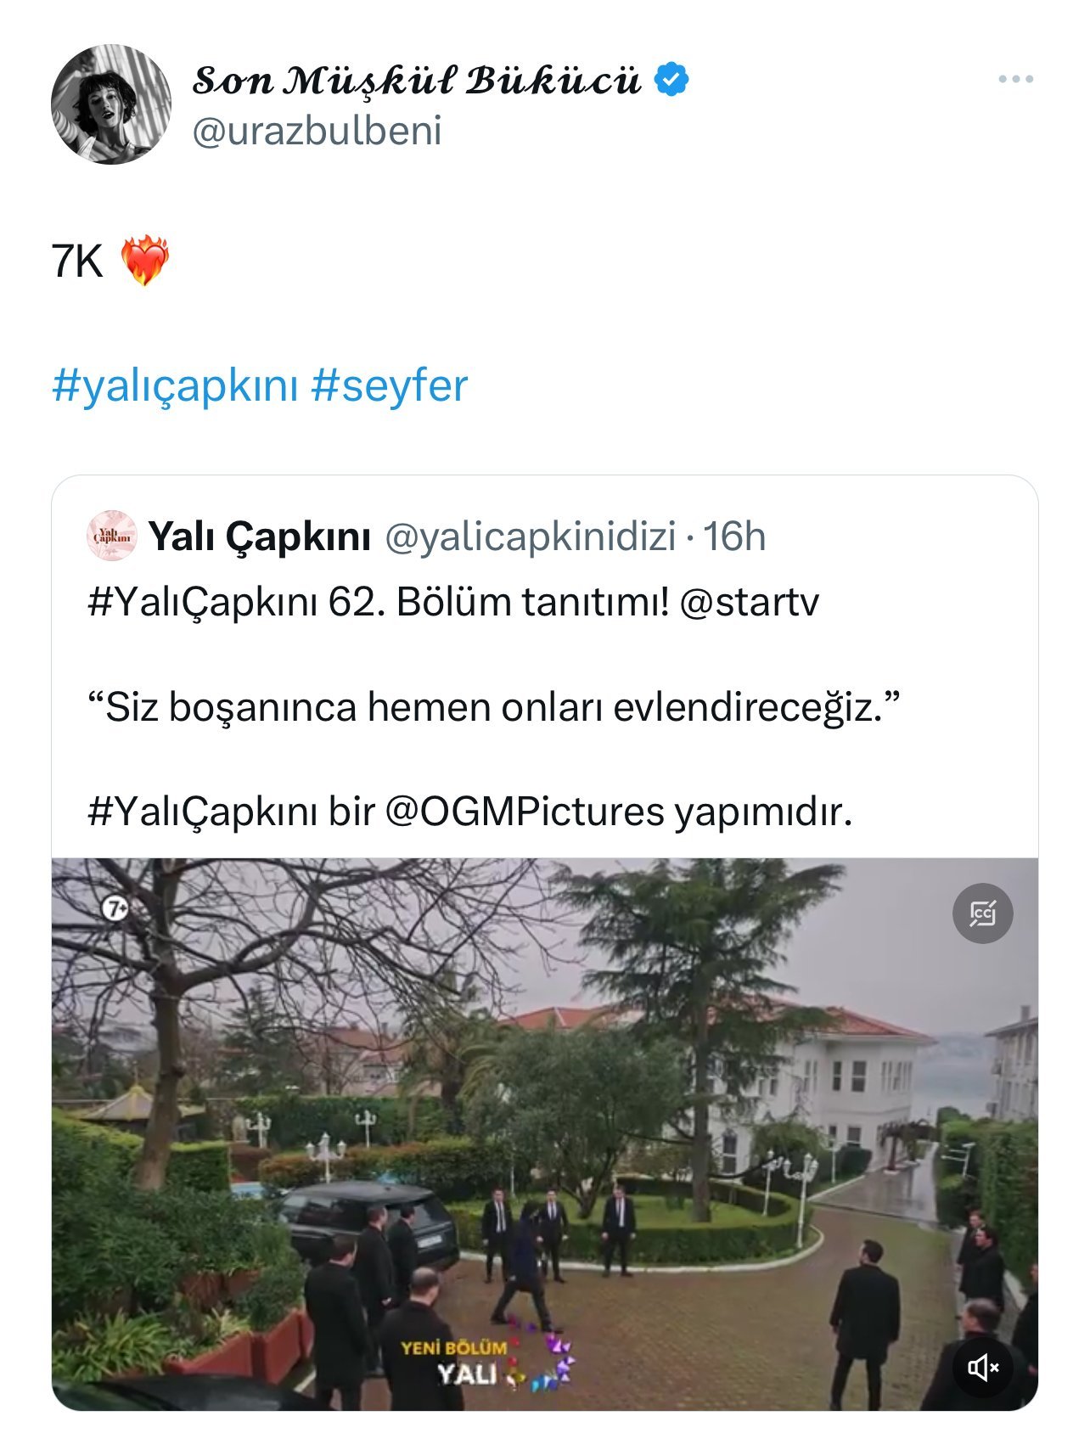
Task: Click the 16h timestamp of quoted tweet
Action: 734,537
